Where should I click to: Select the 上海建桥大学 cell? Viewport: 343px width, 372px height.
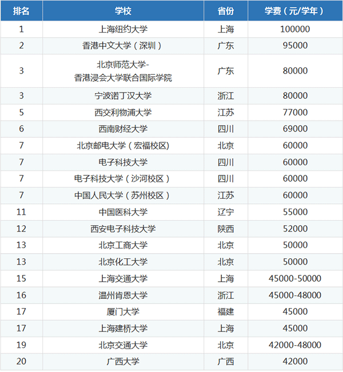point(123,329)
